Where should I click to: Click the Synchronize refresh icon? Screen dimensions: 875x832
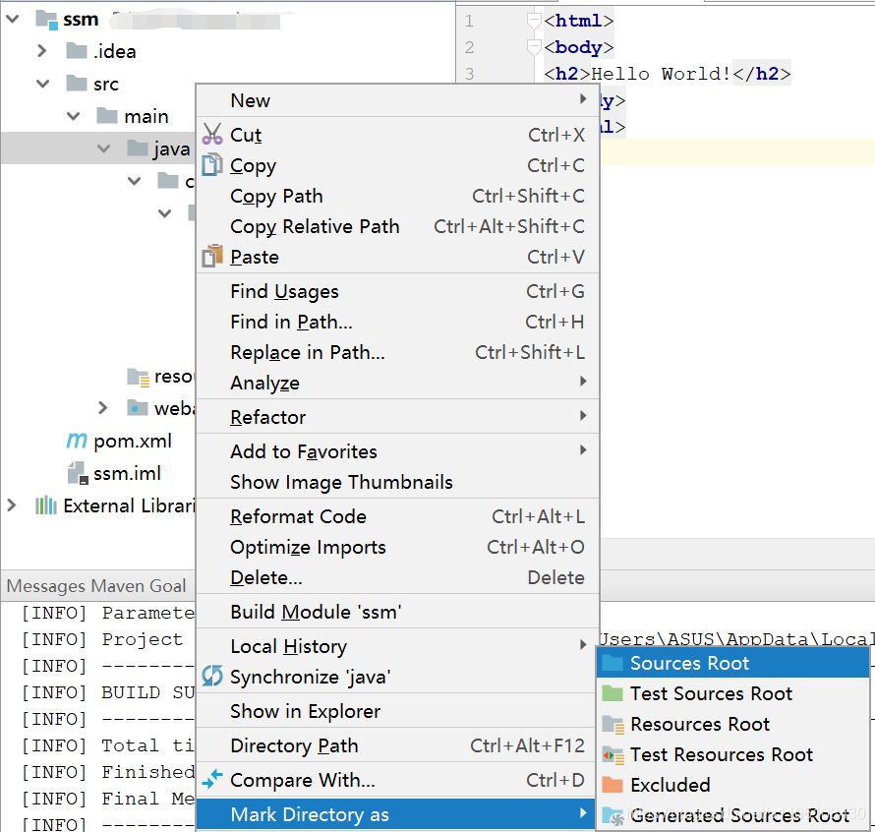click(x=212, y=677)
